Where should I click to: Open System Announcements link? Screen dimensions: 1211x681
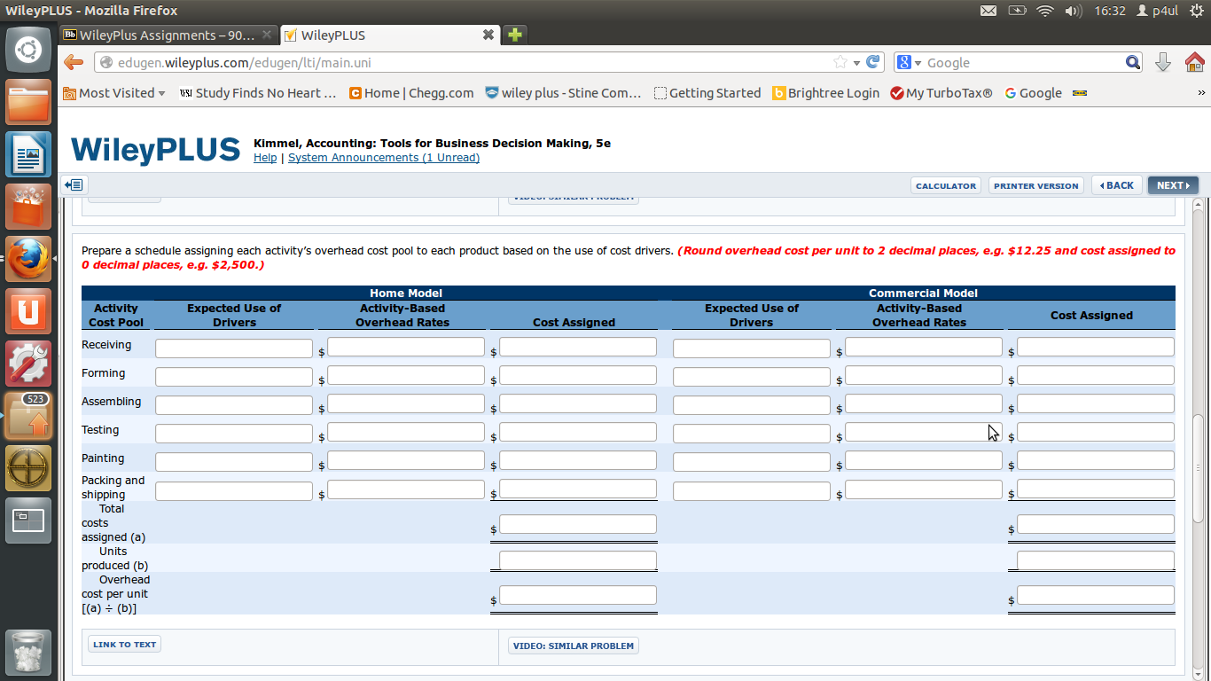[383, 158]
